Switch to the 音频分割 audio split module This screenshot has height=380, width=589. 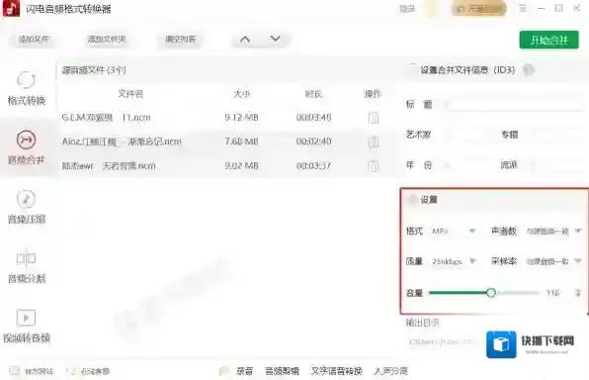[27, 266]
